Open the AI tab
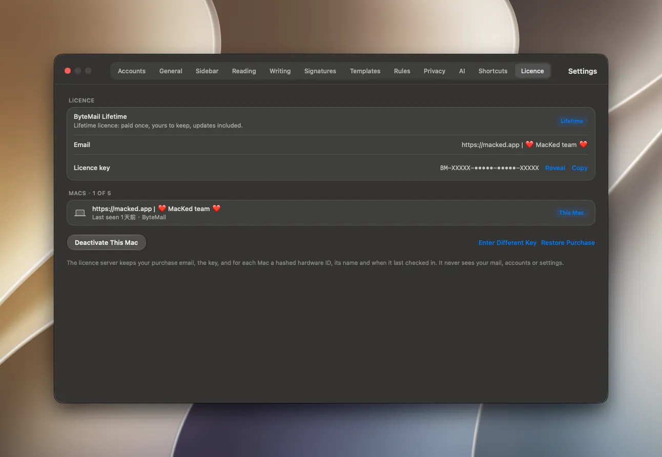The image size is (662, 457). [462, 71]
